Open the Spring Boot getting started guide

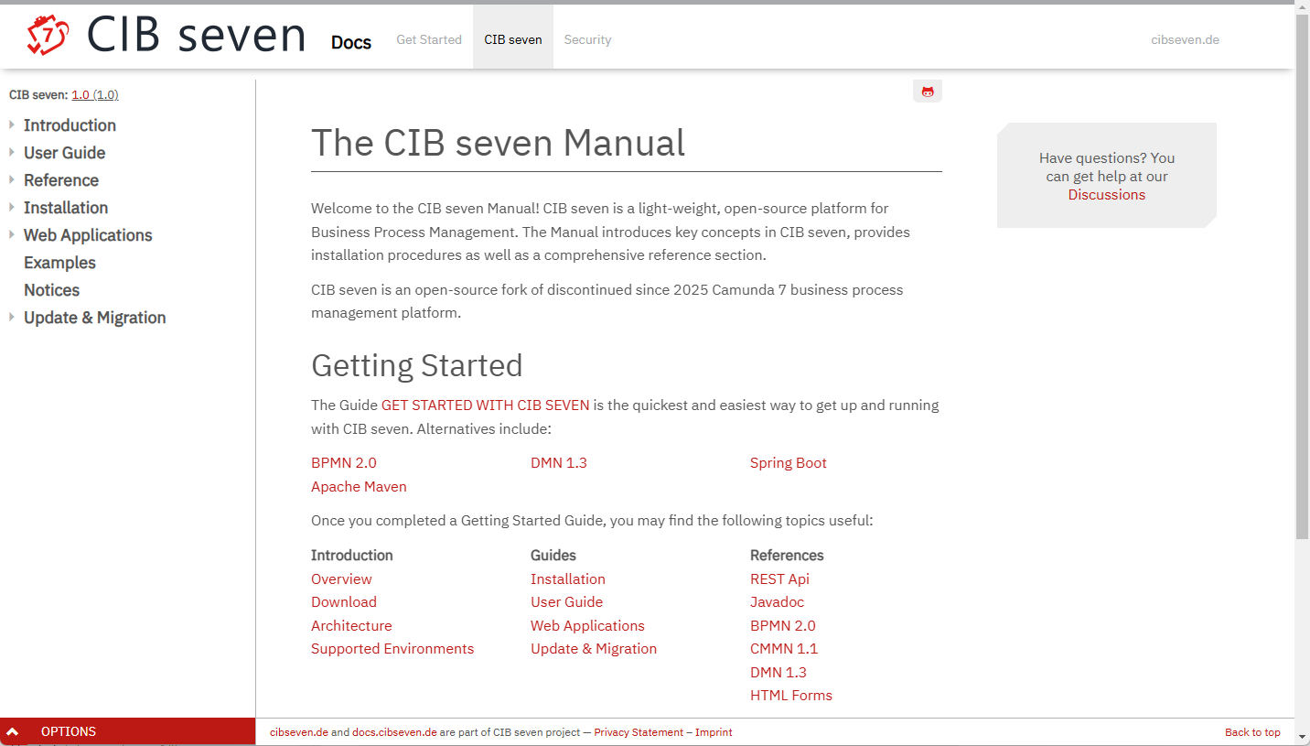tap(788, 462)
